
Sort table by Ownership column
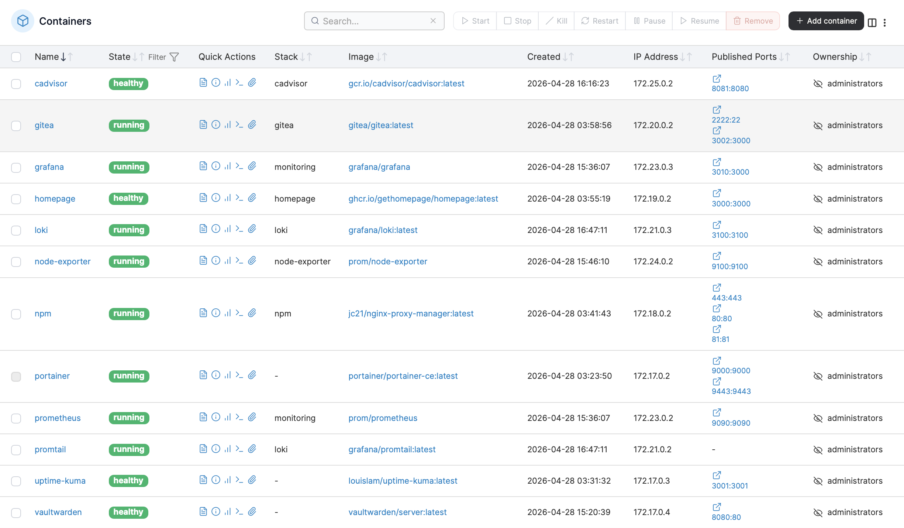pyautogui.click(x=842, y=57)
